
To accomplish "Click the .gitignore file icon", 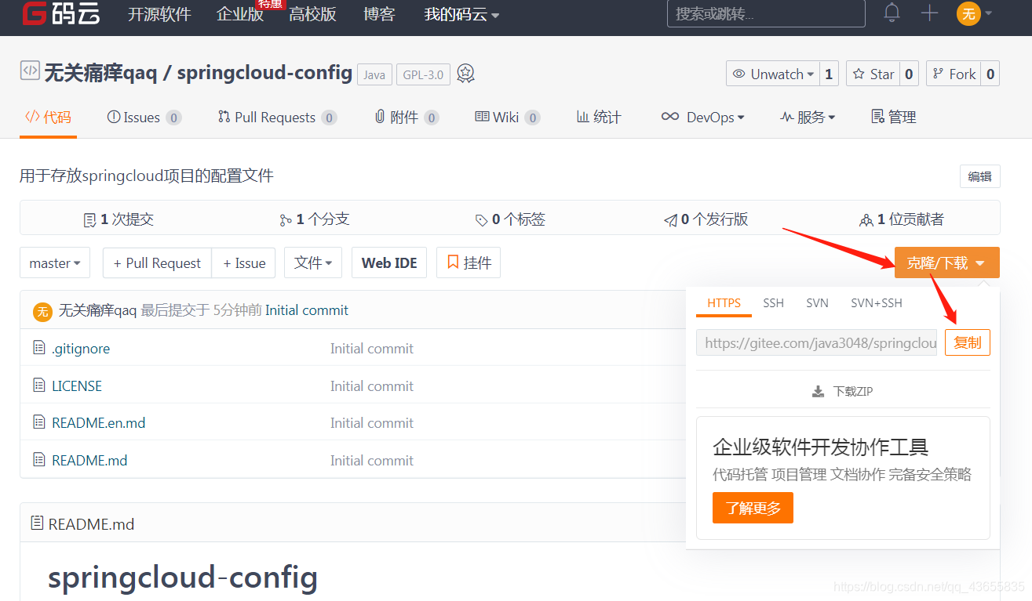I will coord(39,347).
